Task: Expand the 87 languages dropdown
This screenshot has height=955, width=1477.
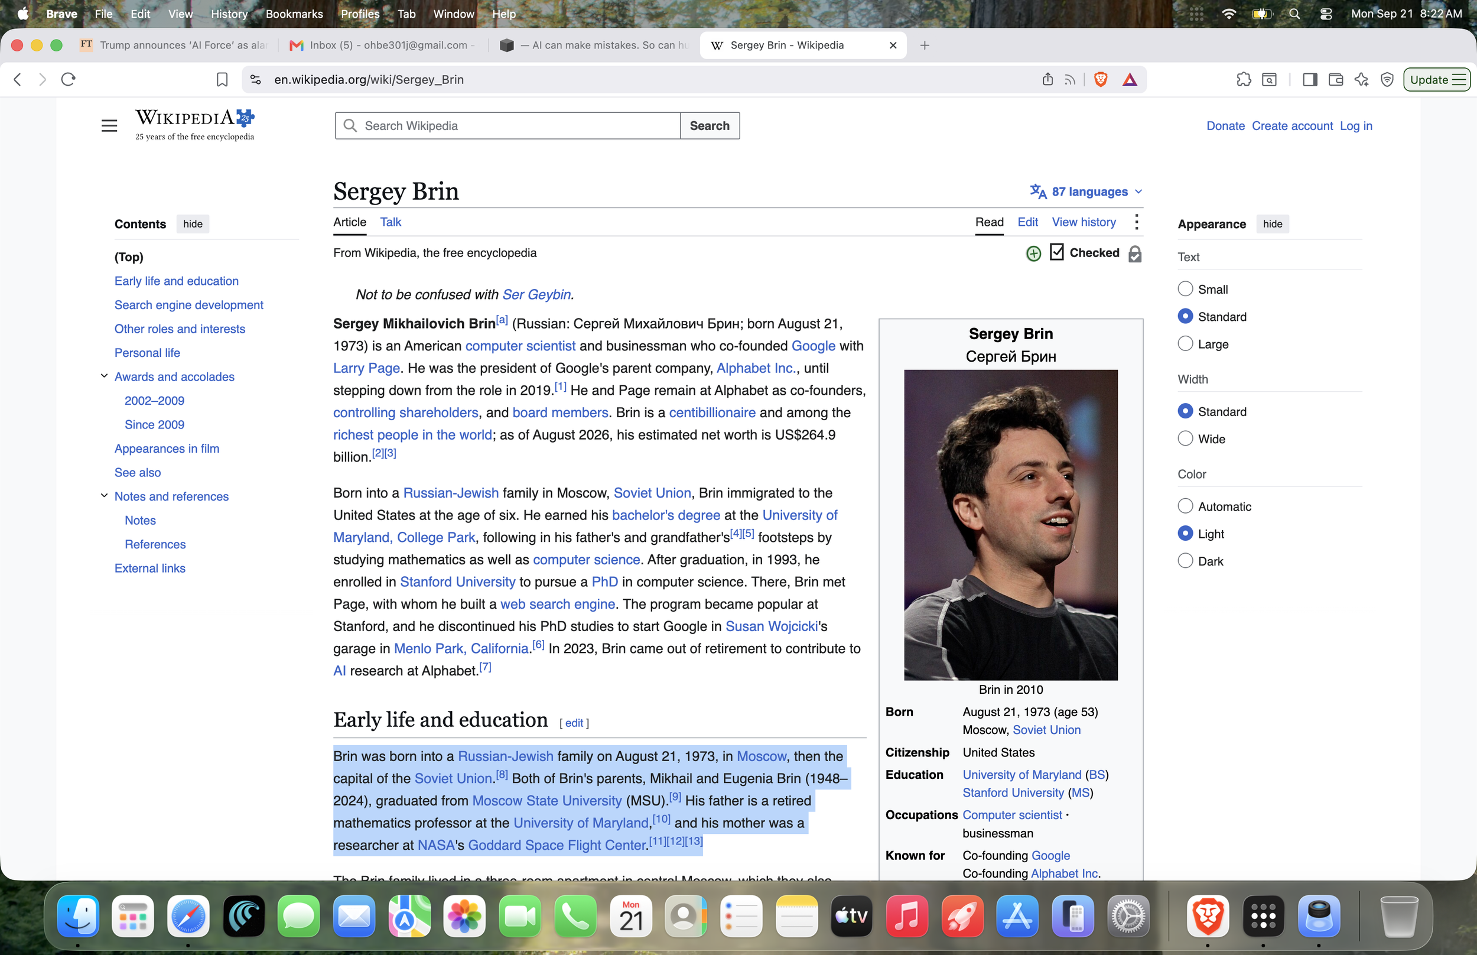Action: [1086, 191]
